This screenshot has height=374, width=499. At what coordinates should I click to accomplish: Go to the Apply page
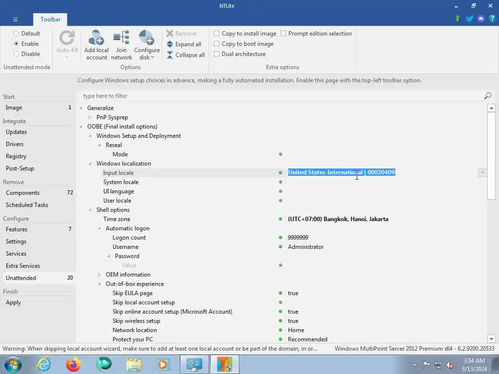tap(38, 302)
